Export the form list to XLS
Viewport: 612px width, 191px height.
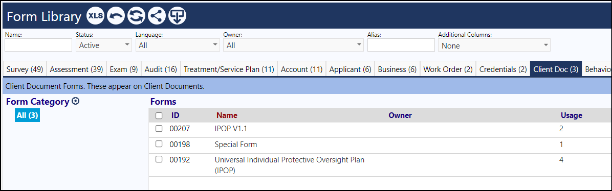pyautogui.click(x=96, y=16)
